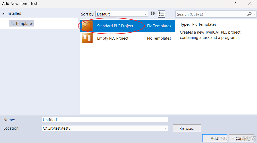The image size is (257, 143).
Task: Open the help question mark button
Action: click(235, 3)
